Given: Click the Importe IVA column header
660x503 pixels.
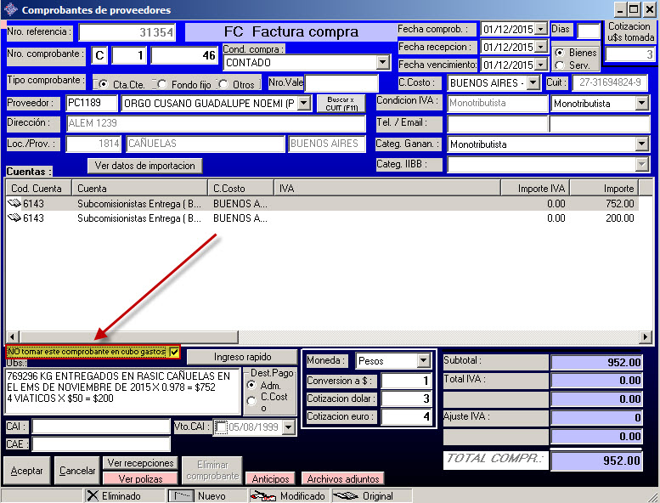Looking at the screenshot, I should 533,188.
